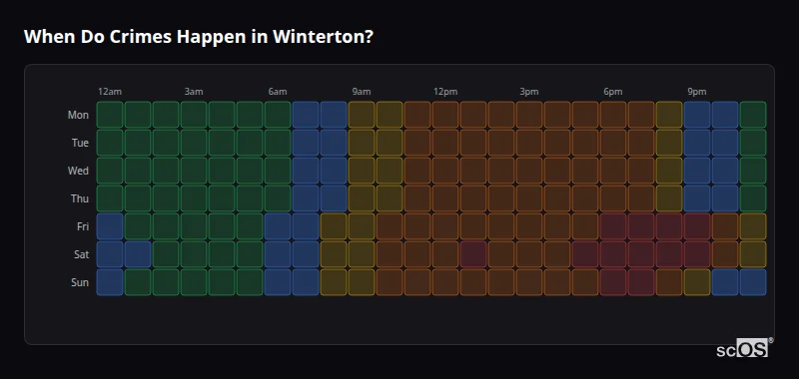Click the Sunday 3pm heatmap cell
799x379 pixels.
pyautogui.click(x=529, y=282)
